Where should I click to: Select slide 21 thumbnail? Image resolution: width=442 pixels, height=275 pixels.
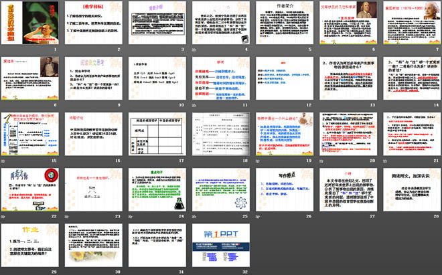click(412, 134)
